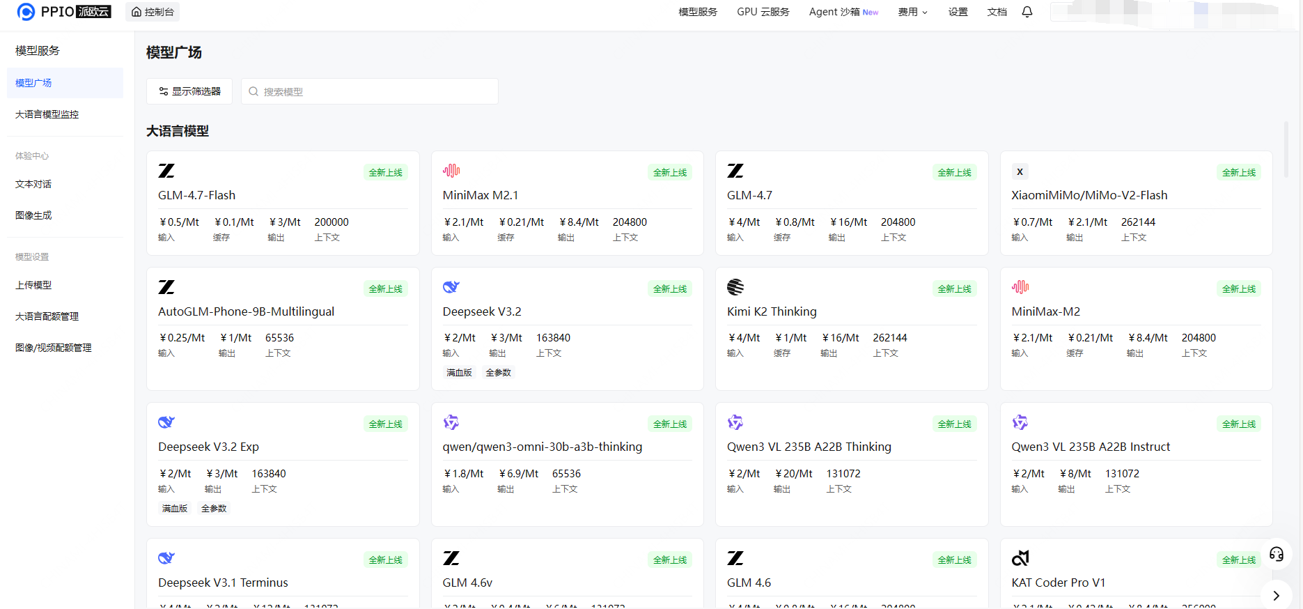Open 文档 in top navigation
Screen dimensions: 1303x609
point(997,12)
